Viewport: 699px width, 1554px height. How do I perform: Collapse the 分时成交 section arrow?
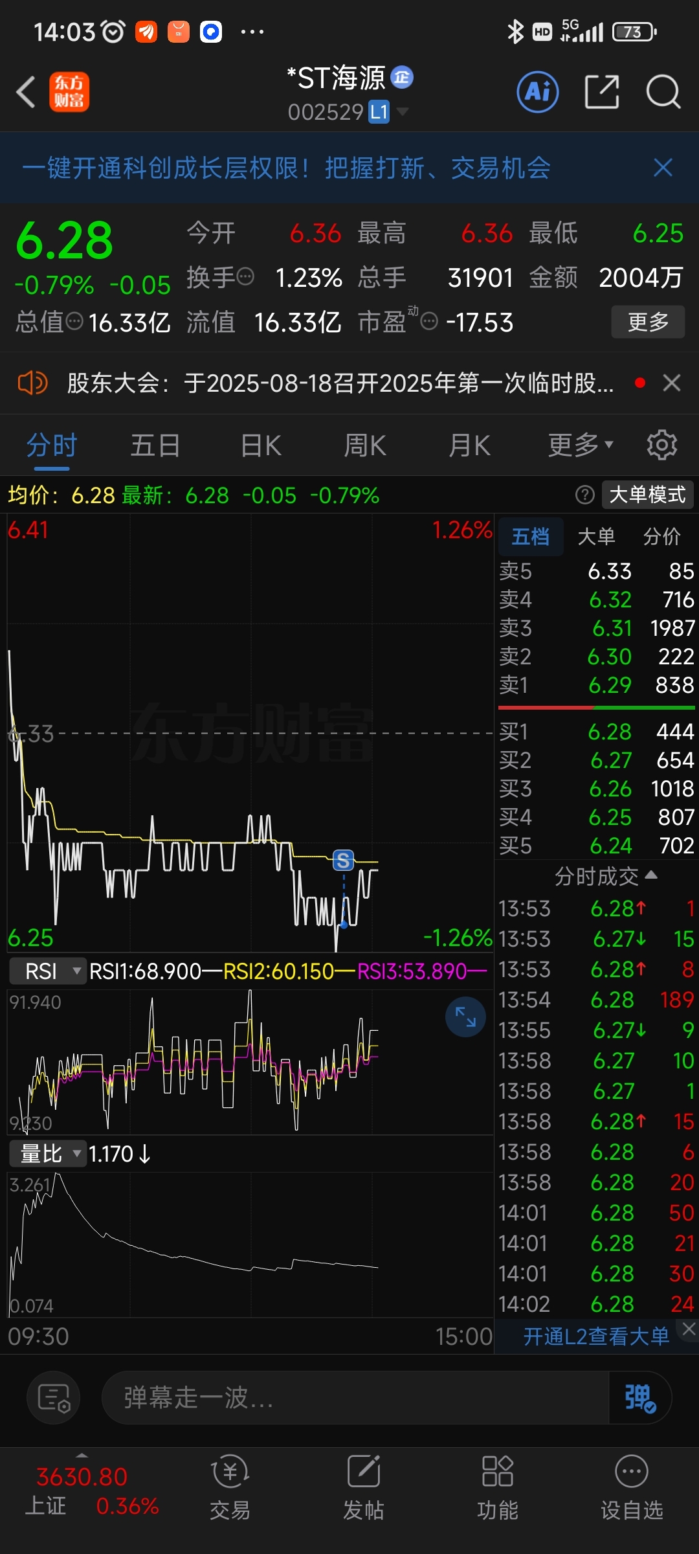click(652, 875)
